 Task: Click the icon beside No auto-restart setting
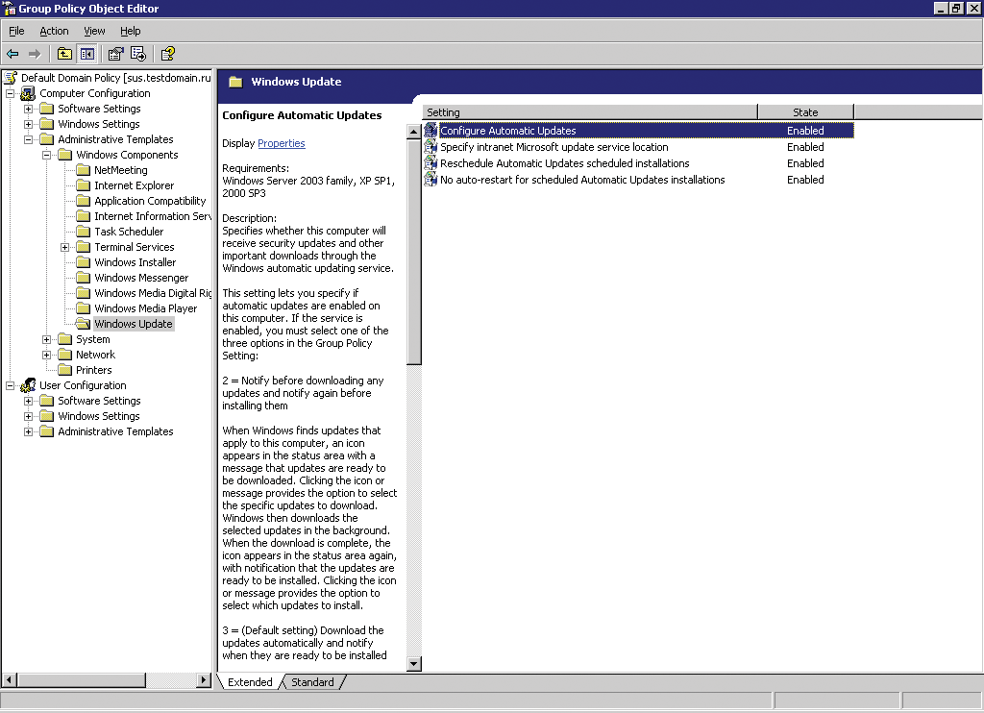430,179
